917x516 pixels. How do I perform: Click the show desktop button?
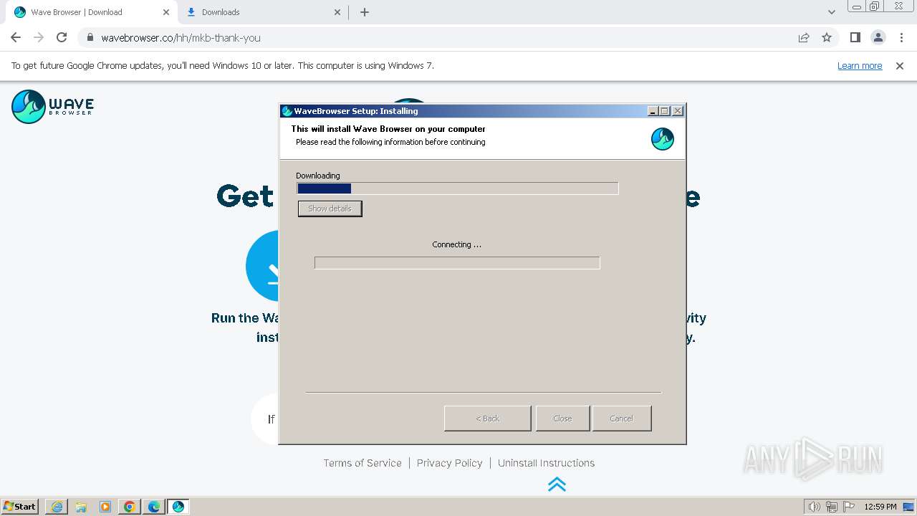pyautogui.click(x=909, y=507)
